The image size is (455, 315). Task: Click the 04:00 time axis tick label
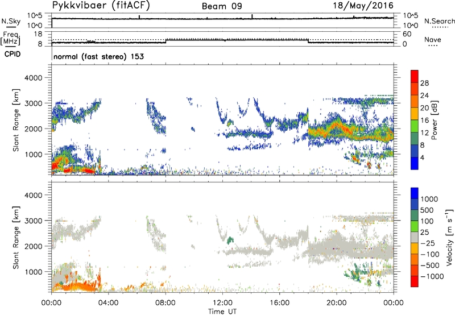(109, 303)
